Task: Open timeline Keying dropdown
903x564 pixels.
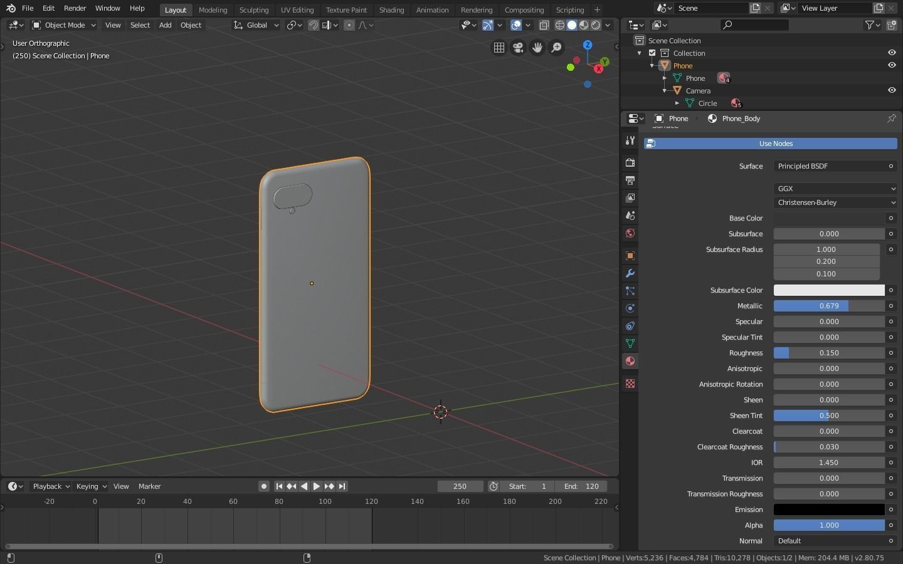Action: coord(91,486)
